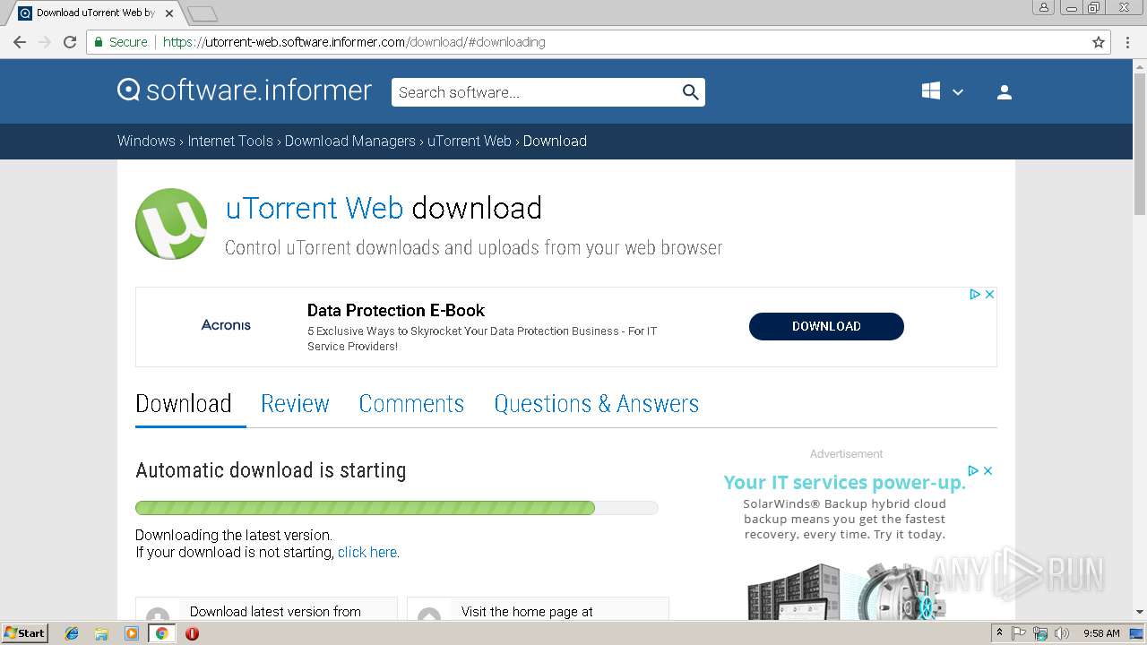Click the browser back arrow
The height and width of the screenshot is (645, 1147).
point(19,42)
